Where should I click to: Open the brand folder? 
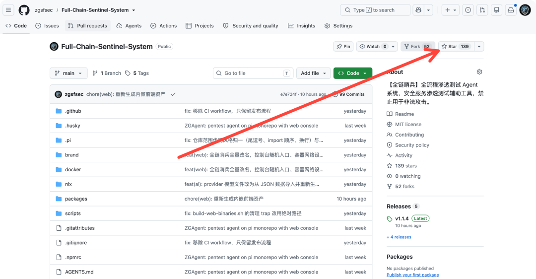[x=72, y=155]
